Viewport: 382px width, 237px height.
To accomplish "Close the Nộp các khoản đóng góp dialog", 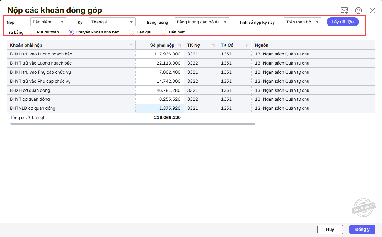I will 373,11.
